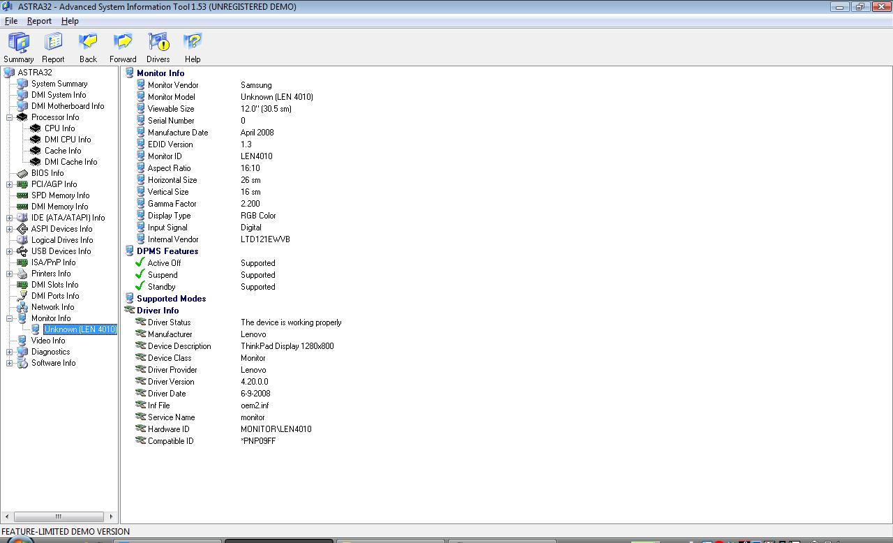Collapse the Processor Info tree node
The image size is (893, 543).
click(x=10, y=117)
